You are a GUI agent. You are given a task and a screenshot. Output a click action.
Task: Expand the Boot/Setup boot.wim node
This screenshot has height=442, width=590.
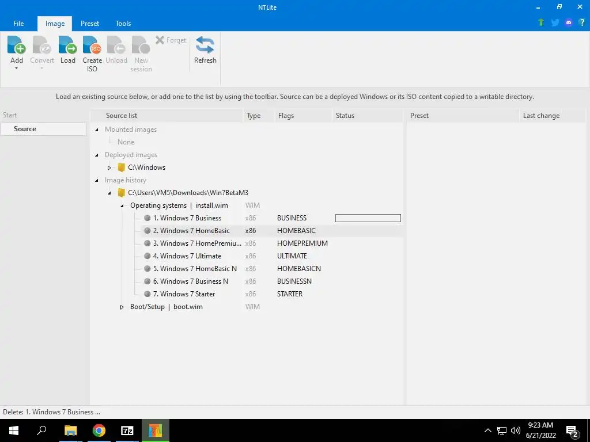[122, 307]
